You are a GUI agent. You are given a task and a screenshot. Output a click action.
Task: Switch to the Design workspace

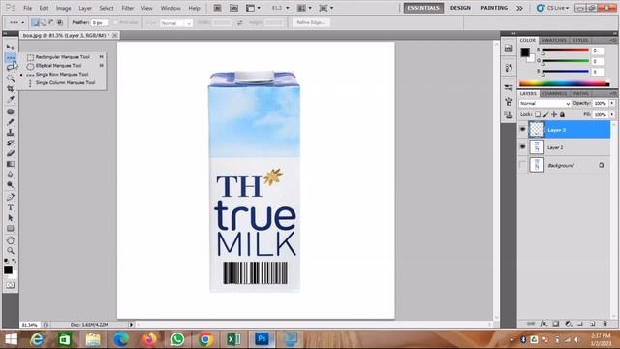point(460,8)
